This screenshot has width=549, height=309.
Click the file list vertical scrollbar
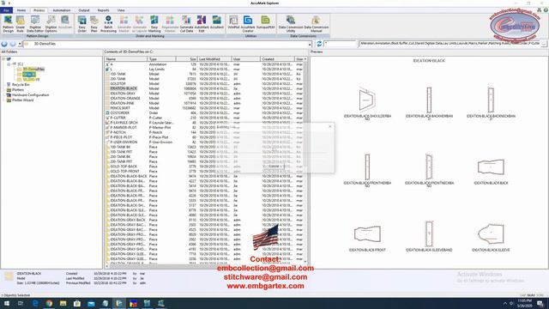pyautogui.click(x=305, y=161)
